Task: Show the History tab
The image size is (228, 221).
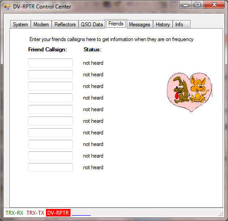Action: pos(163,25)
